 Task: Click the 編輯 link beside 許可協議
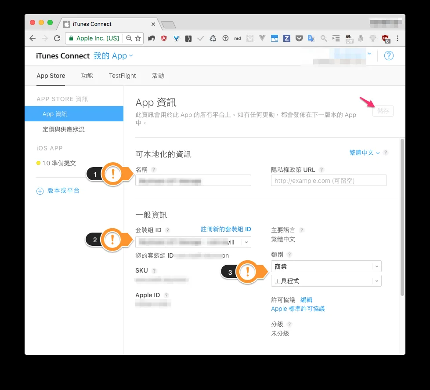tap(306, 300)
